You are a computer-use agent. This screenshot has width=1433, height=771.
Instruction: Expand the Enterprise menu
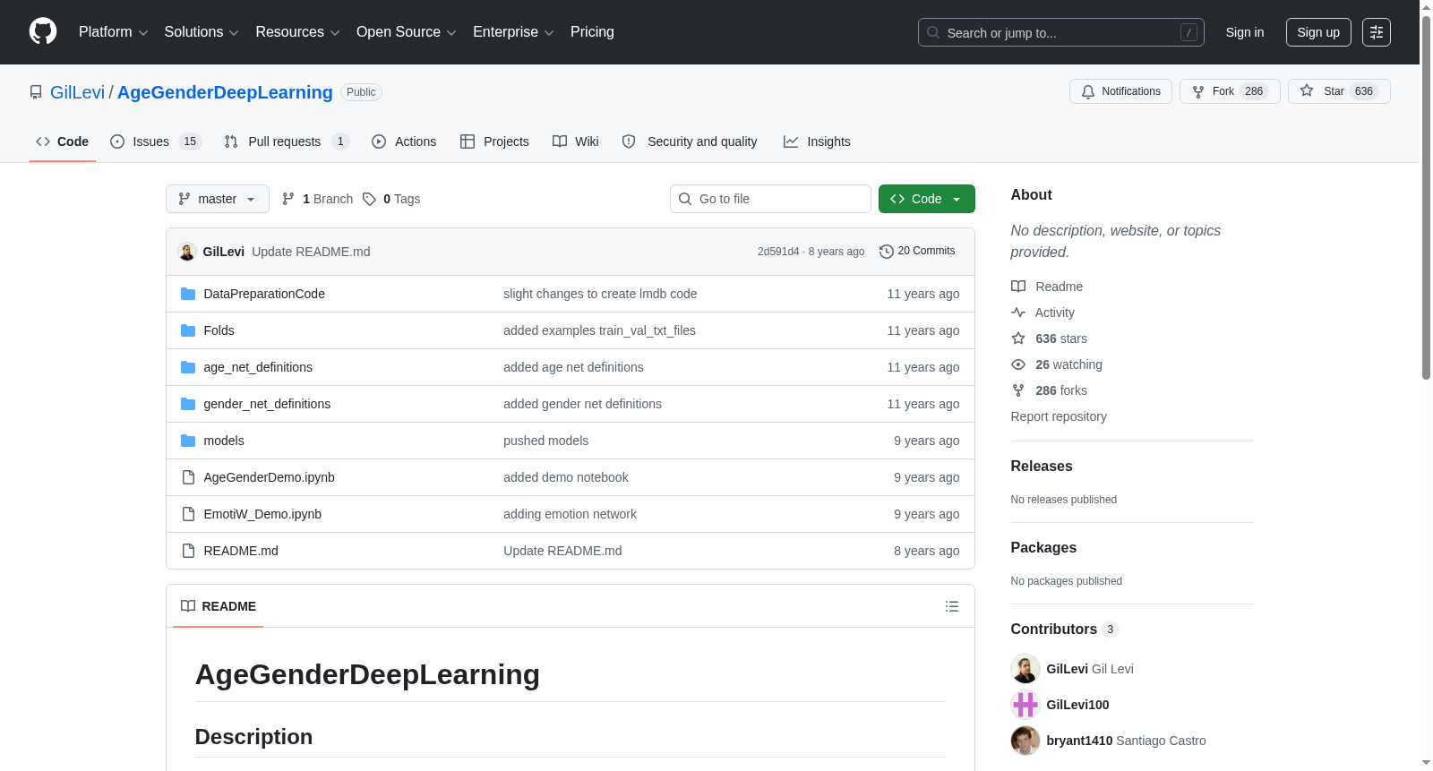(x=513, y=32)
